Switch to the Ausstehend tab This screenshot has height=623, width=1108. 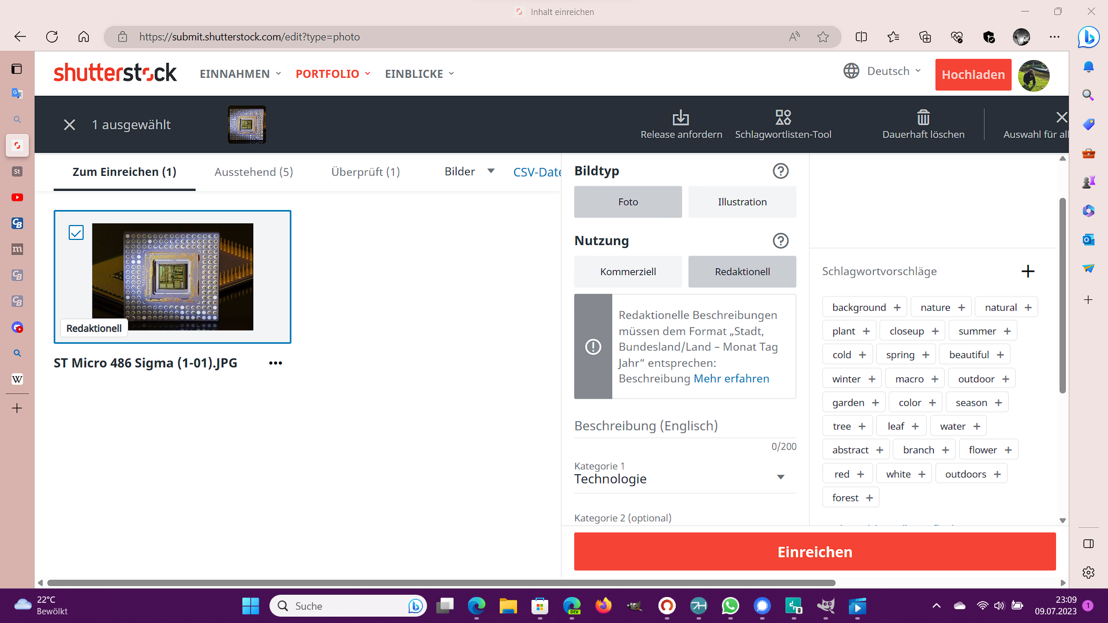pos(253,171)
